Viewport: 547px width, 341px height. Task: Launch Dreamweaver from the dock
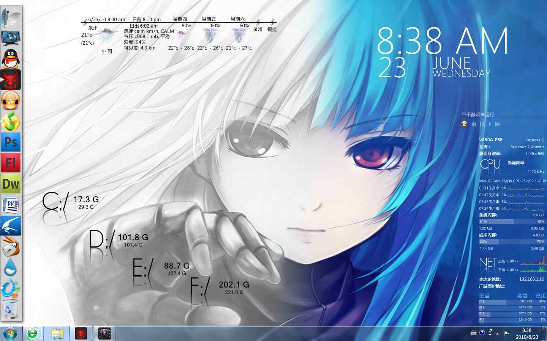tap(11, 184)
